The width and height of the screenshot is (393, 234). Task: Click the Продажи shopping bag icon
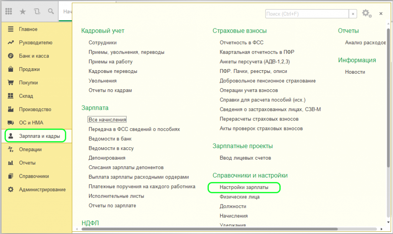click(x=10, y=69)
